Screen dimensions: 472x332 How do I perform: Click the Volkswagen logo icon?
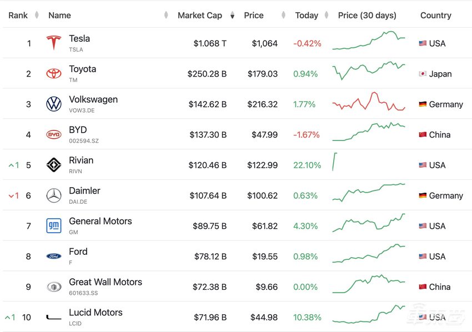(x=54, y=104)
